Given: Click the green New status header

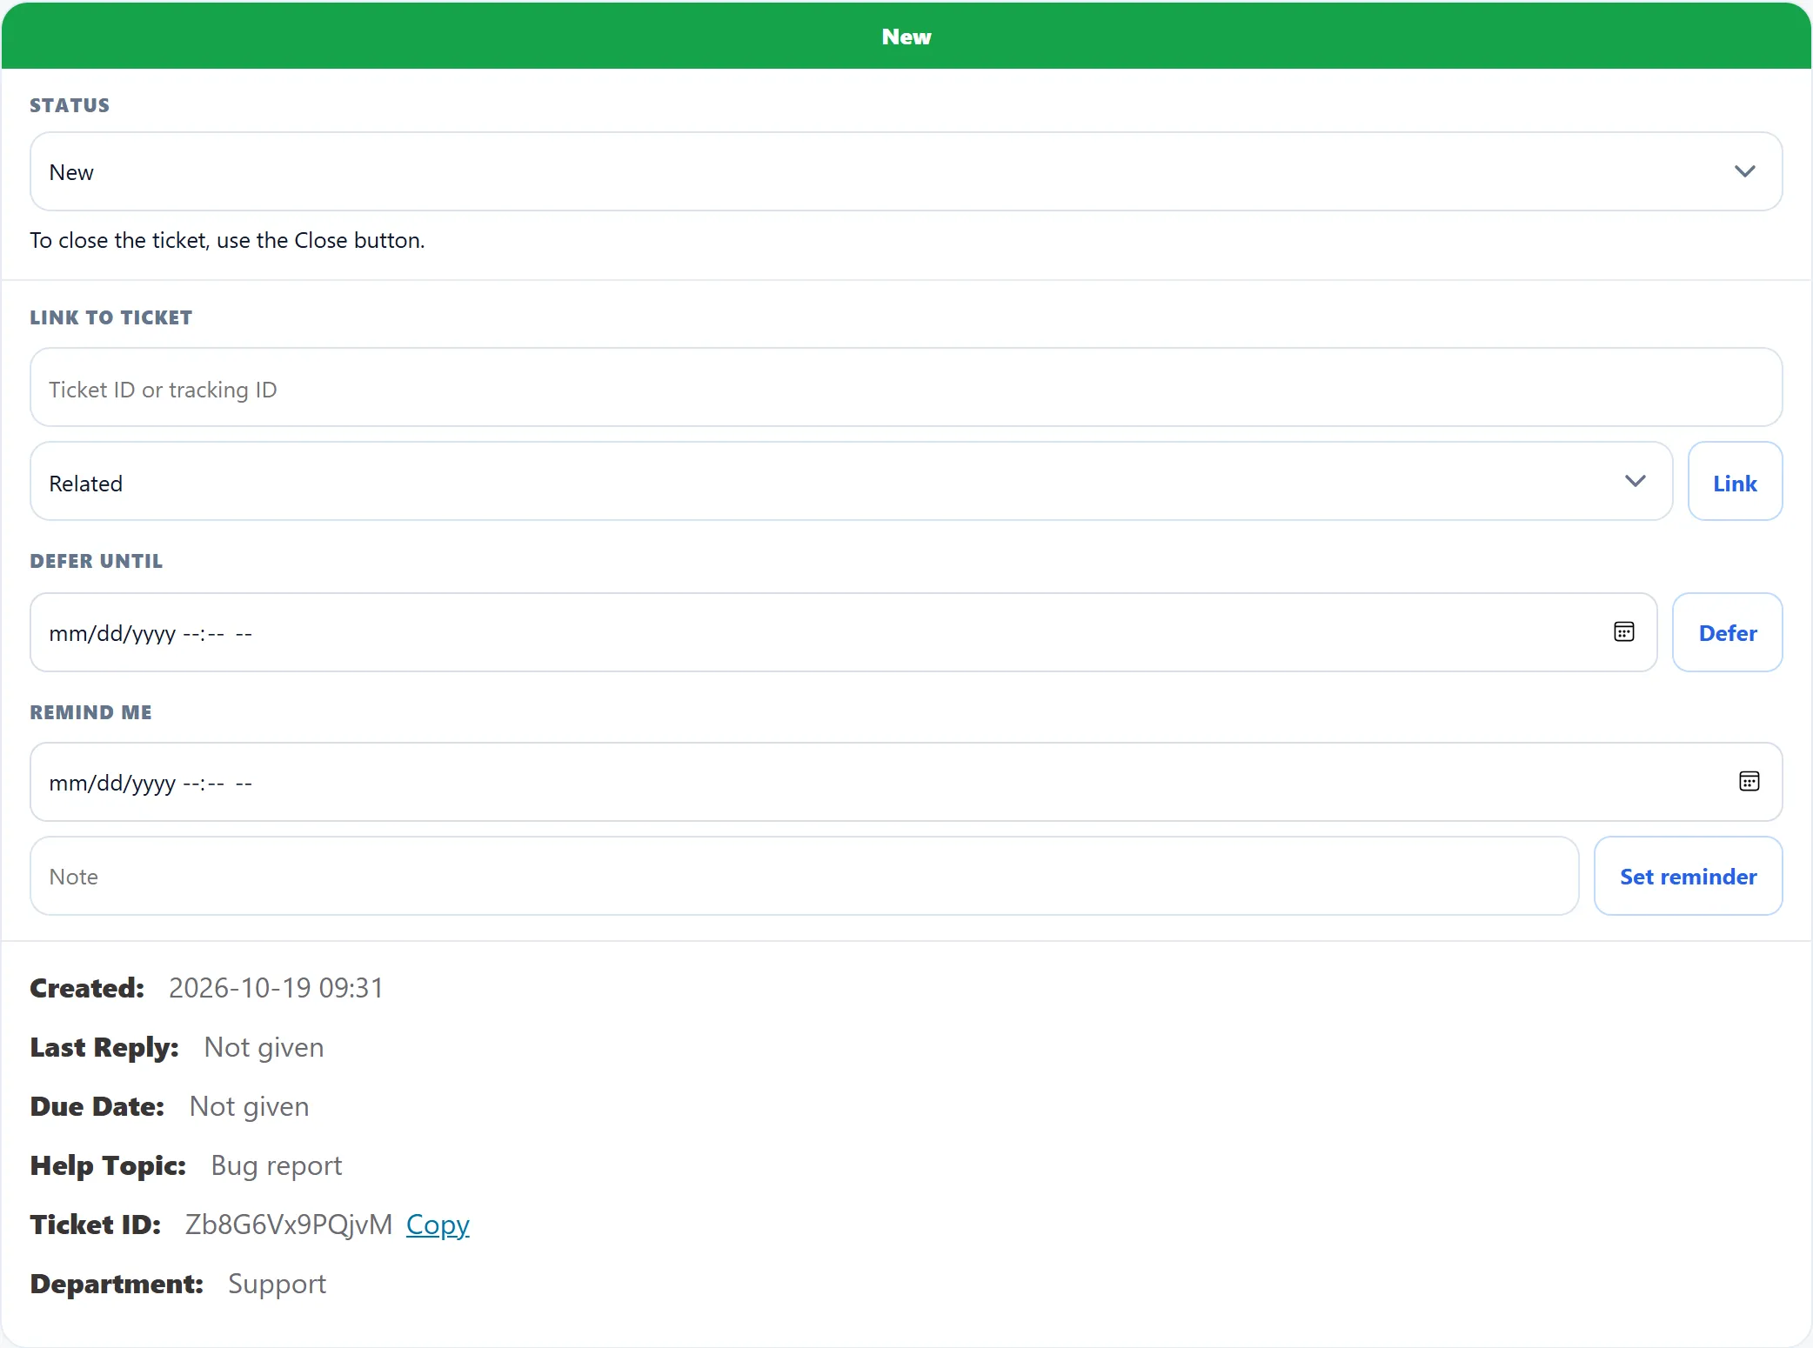Looking at the screenshot, I should (906, 36).
